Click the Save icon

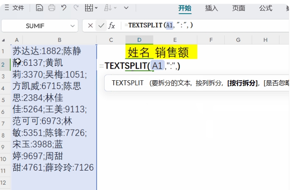coord(39,8)
